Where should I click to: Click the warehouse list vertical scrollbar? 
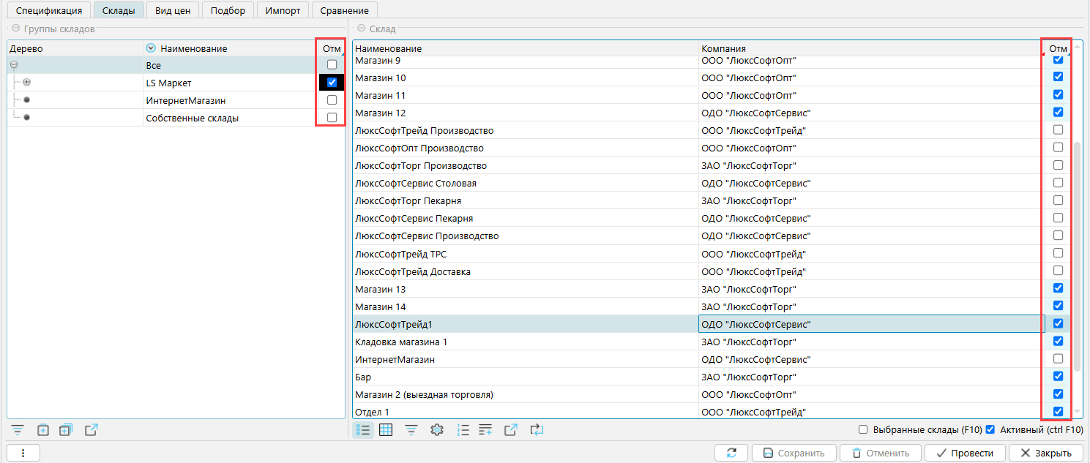click(x=1076, y=234)
